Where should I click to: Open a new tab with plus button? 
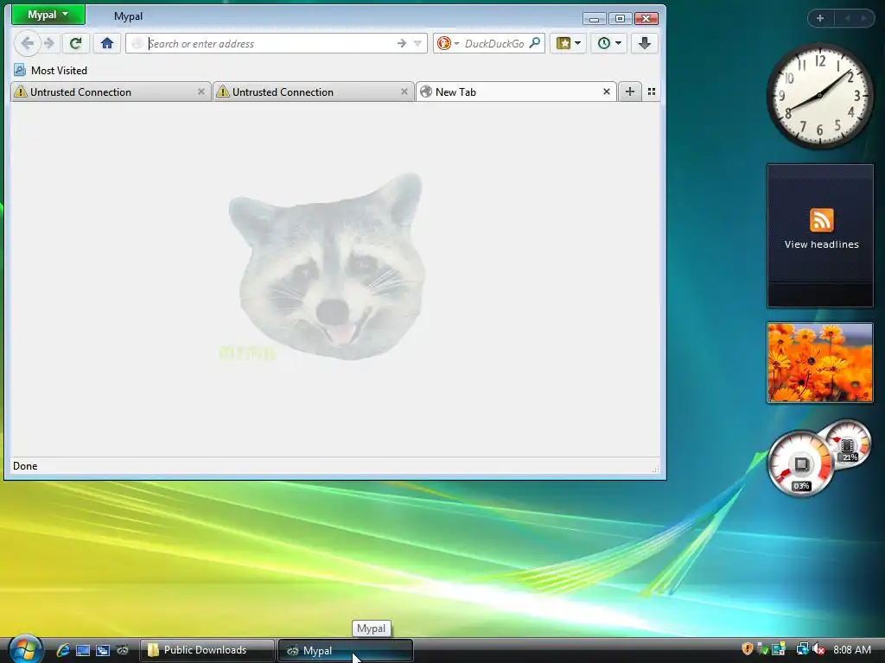630,92
